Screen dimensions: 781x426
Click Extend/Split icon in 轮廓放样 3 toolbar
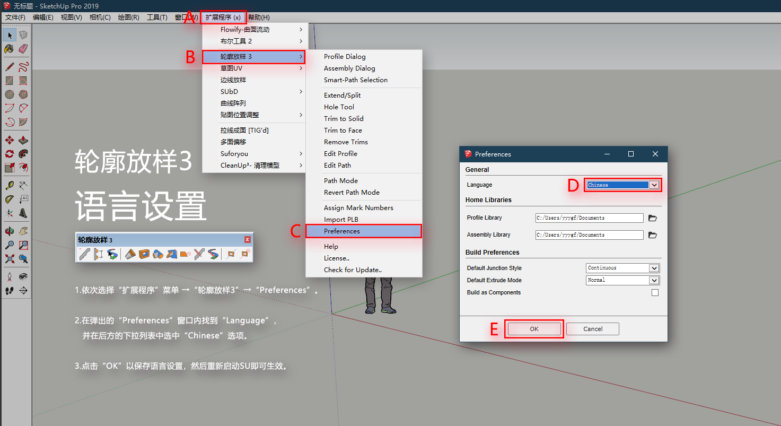[x=130, y=254]
